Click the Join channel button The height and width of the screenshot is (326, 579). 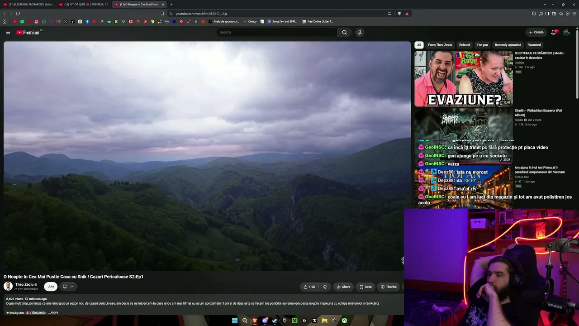(51, 287)
